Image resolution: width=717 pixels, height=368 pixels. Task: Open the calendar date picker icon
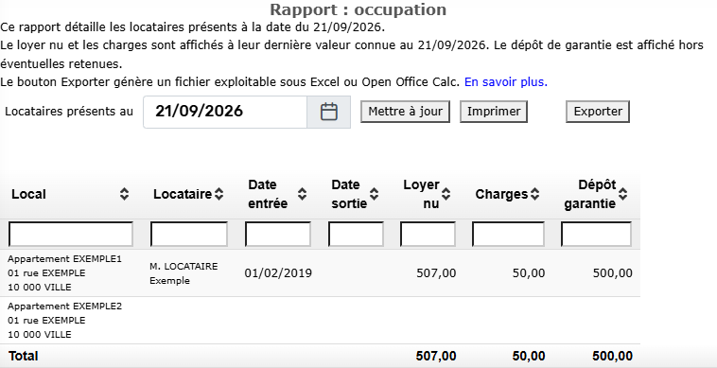pyautogui.click(x=329, y=112)
